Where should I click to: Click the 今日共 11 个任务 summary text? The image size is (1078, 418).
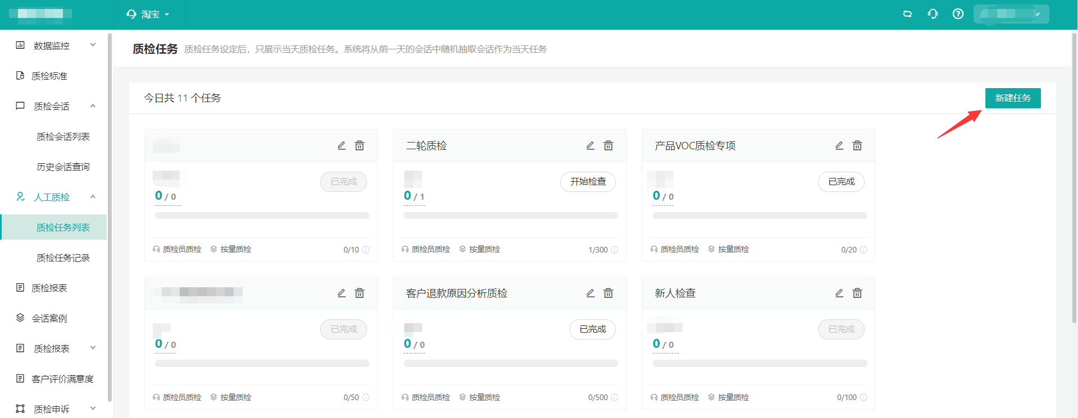point(182,98)
